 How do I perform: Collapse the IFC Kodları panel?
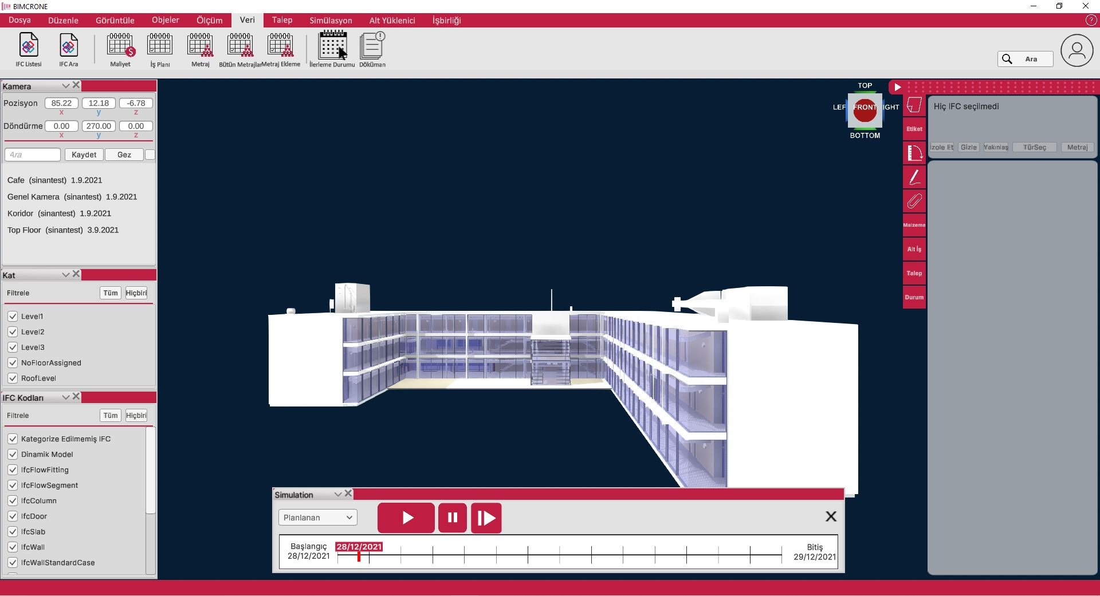pos(66,397)
